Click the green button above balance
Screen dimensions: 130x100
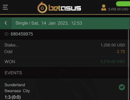tap(123, 4)
